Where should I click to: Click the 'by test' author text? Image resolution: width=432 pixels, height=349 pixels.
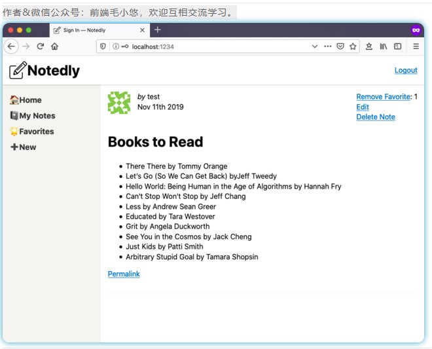click(148, 96)
